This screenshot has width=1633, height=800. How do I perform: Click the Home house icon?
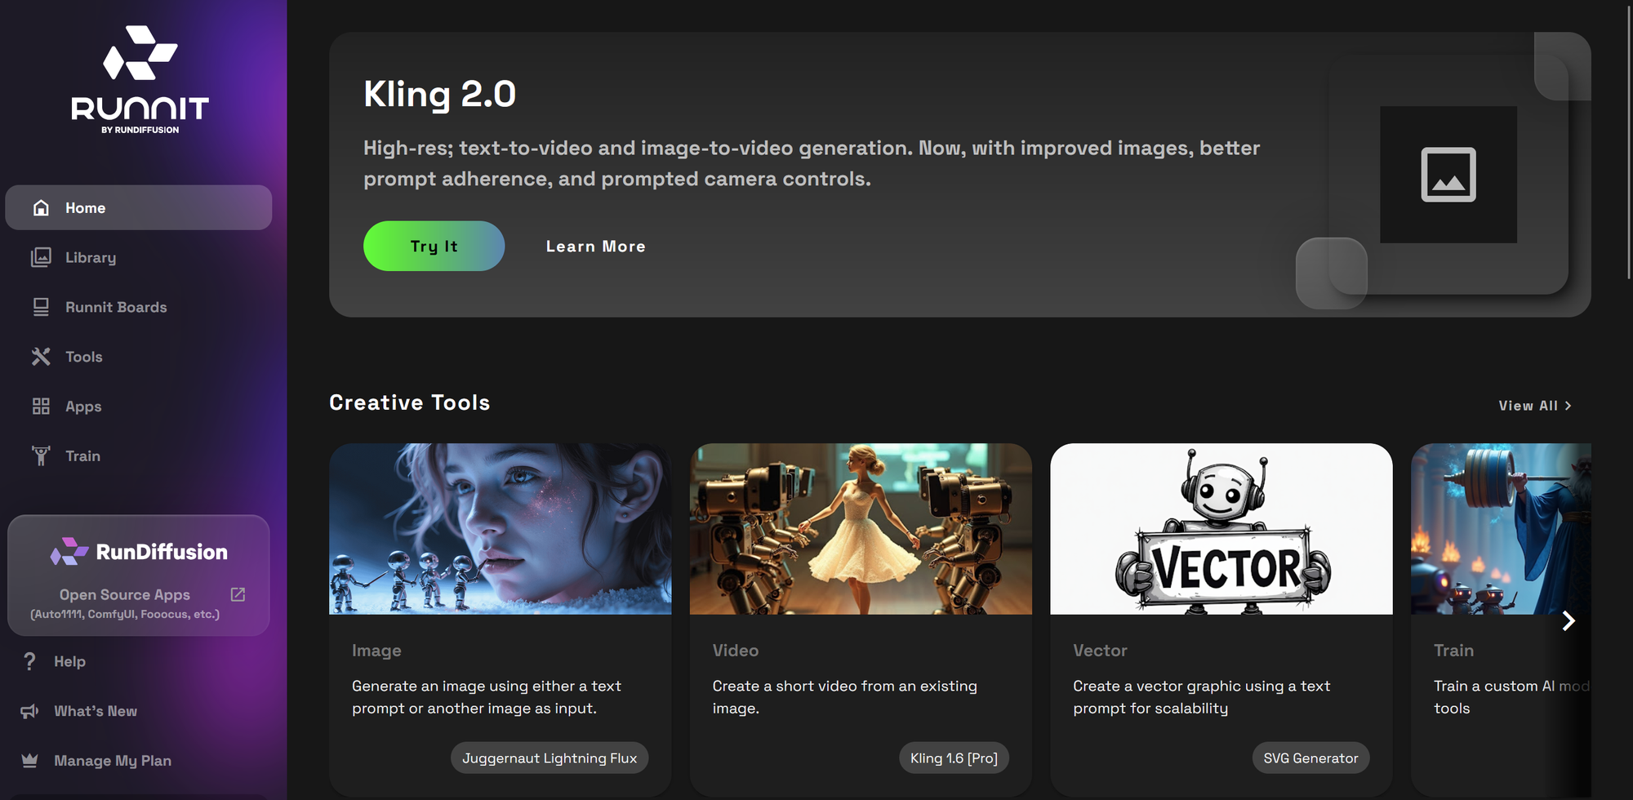click(x=41, y=207)
